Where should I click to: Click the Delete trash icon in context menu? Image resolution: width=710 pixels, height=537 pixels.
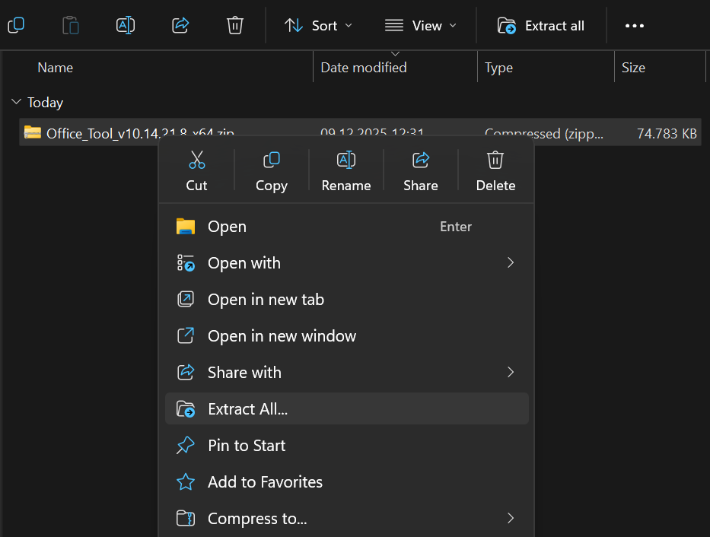click(495, 160)
